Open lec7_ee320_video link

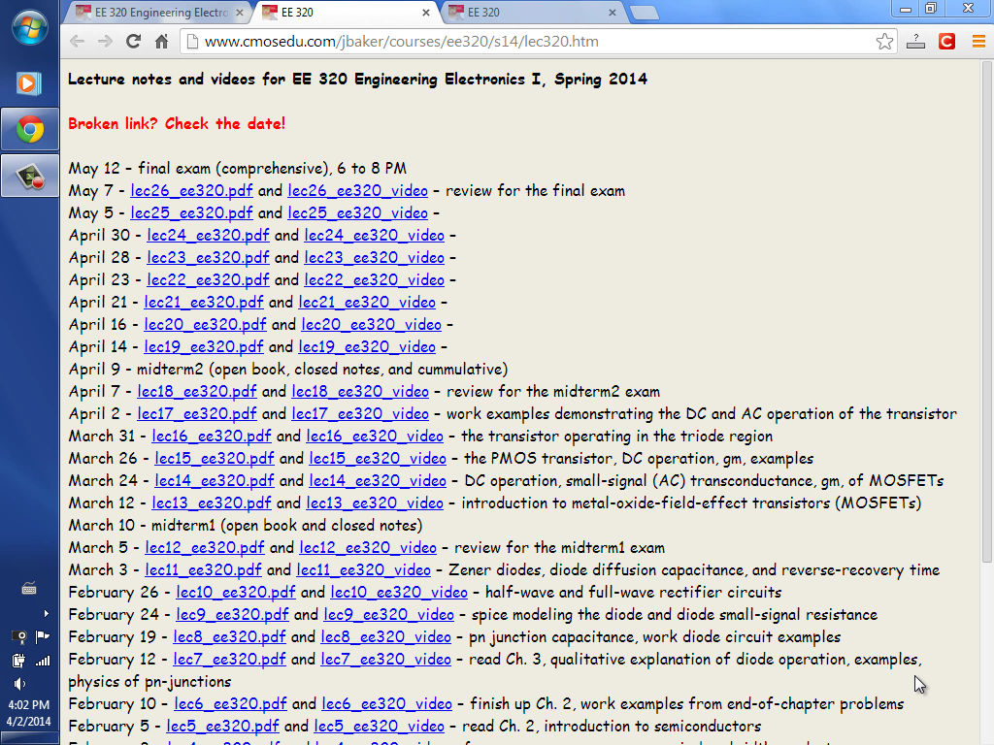[x=386, y=659]
